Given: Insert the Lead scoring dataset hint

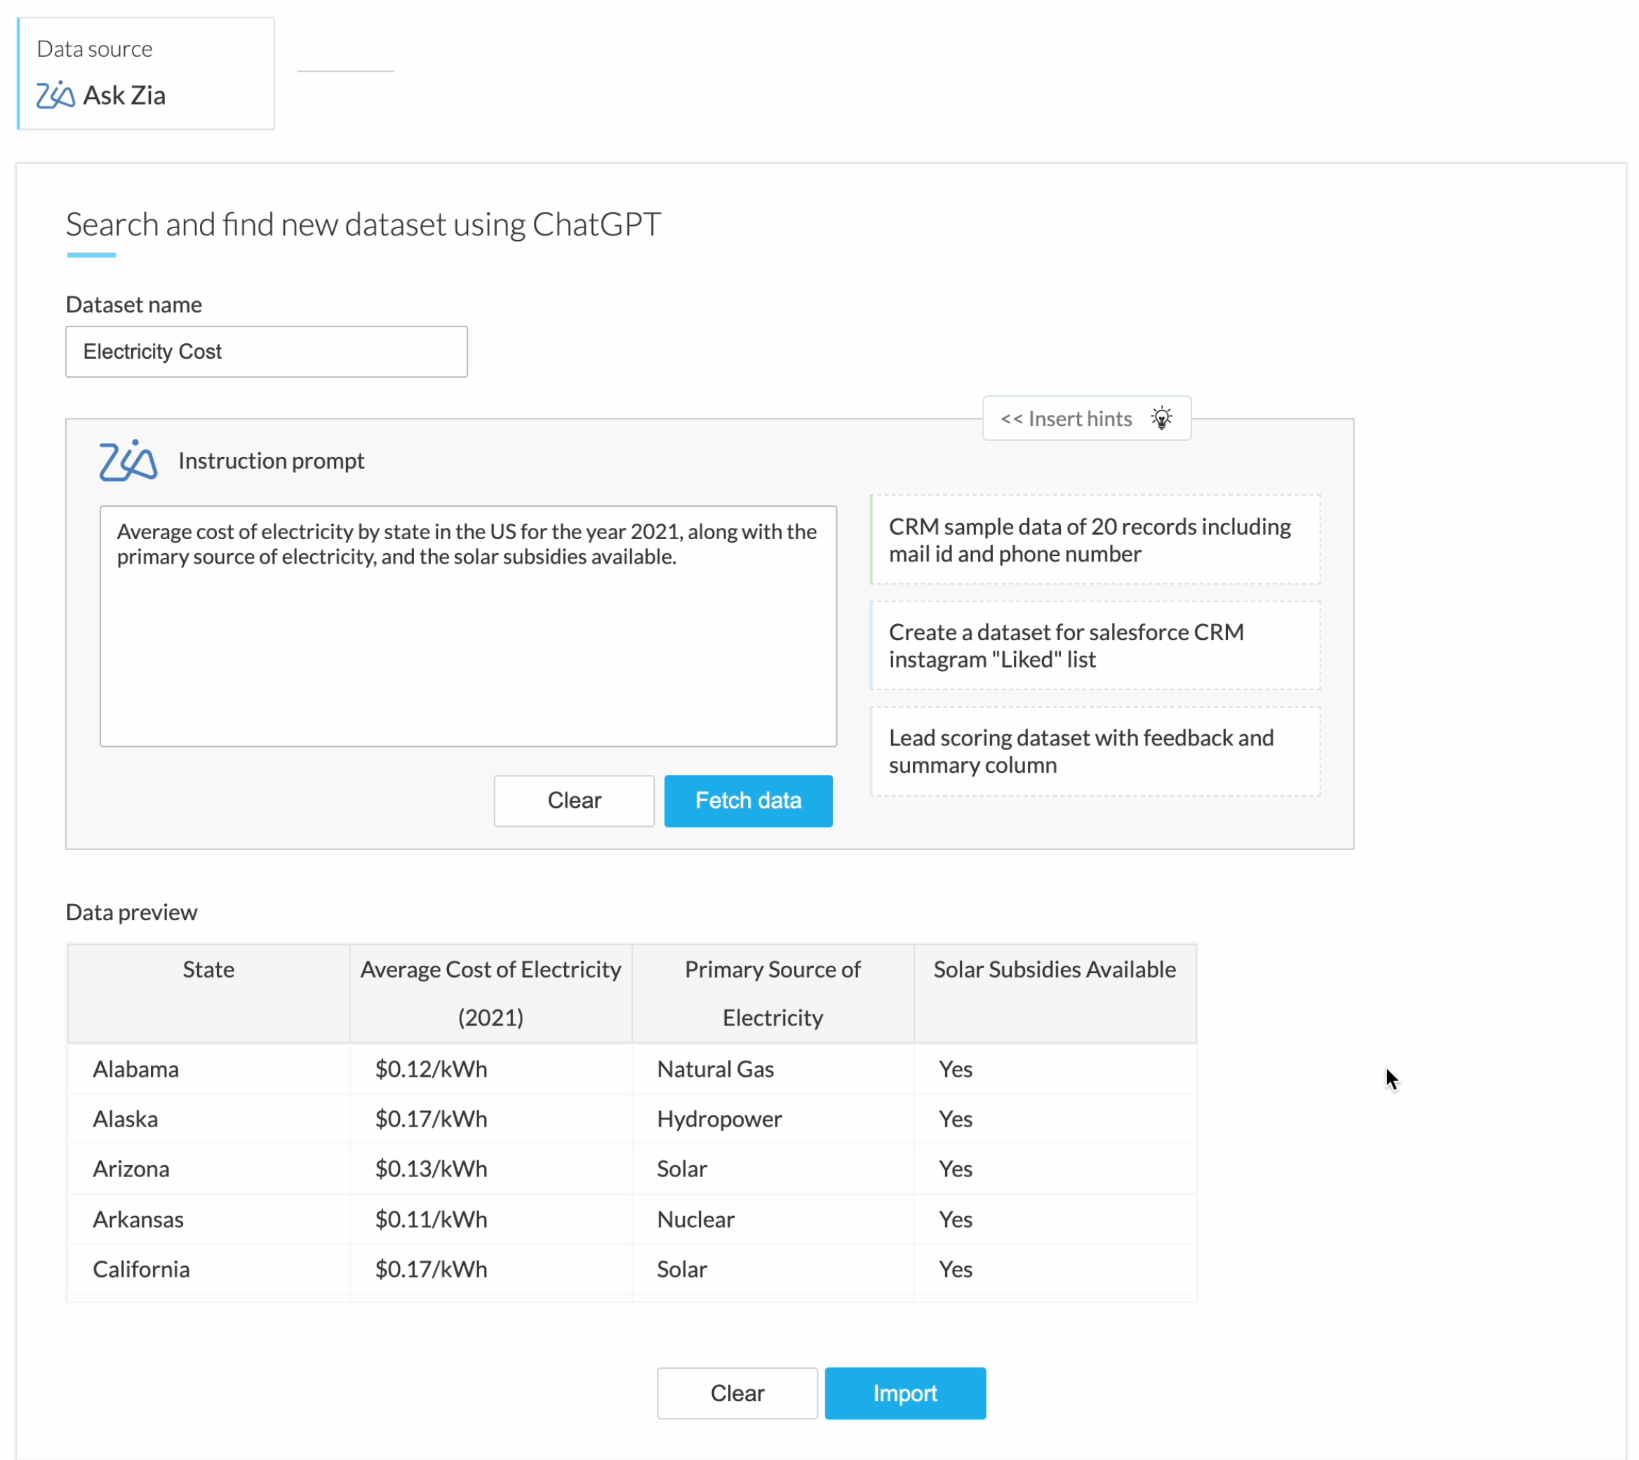Looking at the screenshot, I should coord(1095,752).
